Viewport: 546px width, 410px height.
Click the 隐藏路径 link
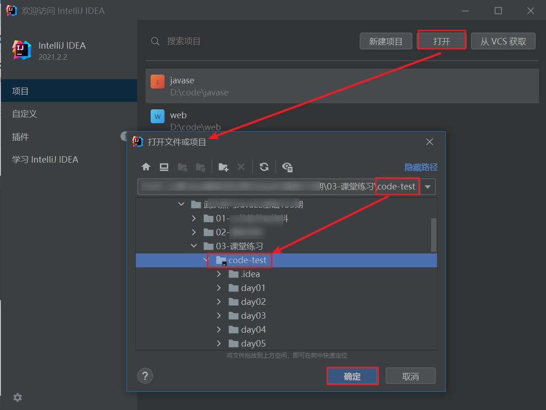coord(421,167)
